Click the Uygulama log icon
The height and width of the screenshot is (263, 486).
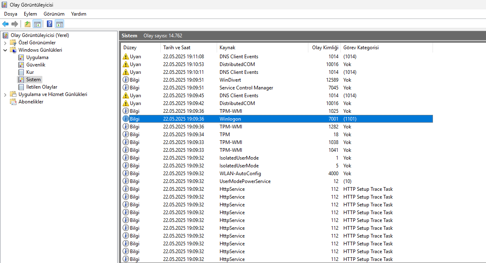tap(21, 57)
